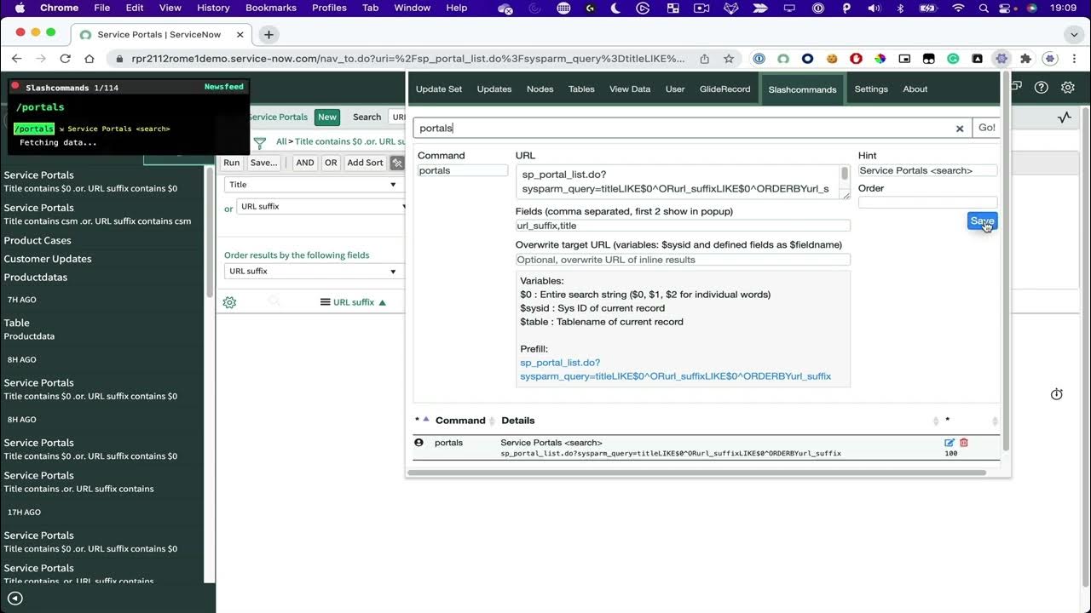This screenshot has width=1091, height=613.
Task: Edit the portals slash command row
Action: 950,443
